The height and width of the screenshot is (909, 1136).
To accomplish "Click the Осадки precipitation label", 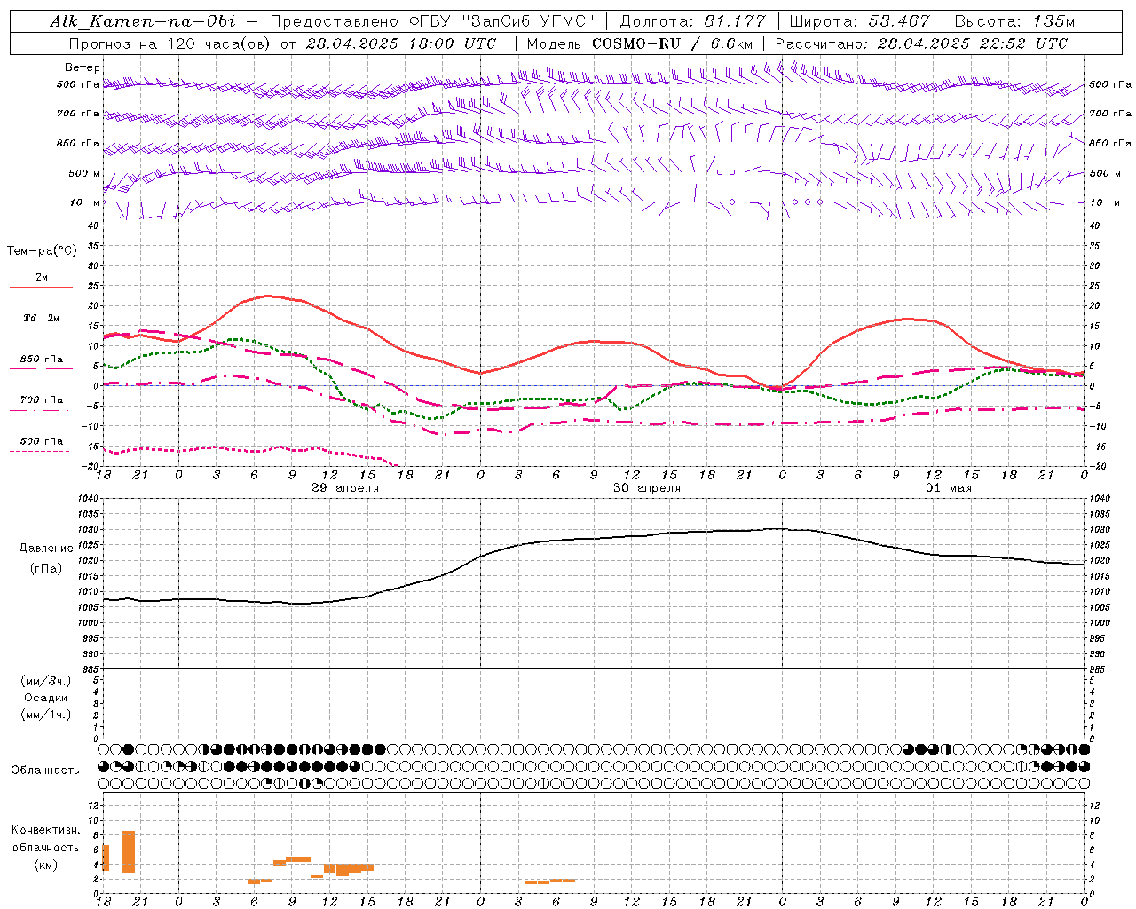I will click(x=46, y=698).
